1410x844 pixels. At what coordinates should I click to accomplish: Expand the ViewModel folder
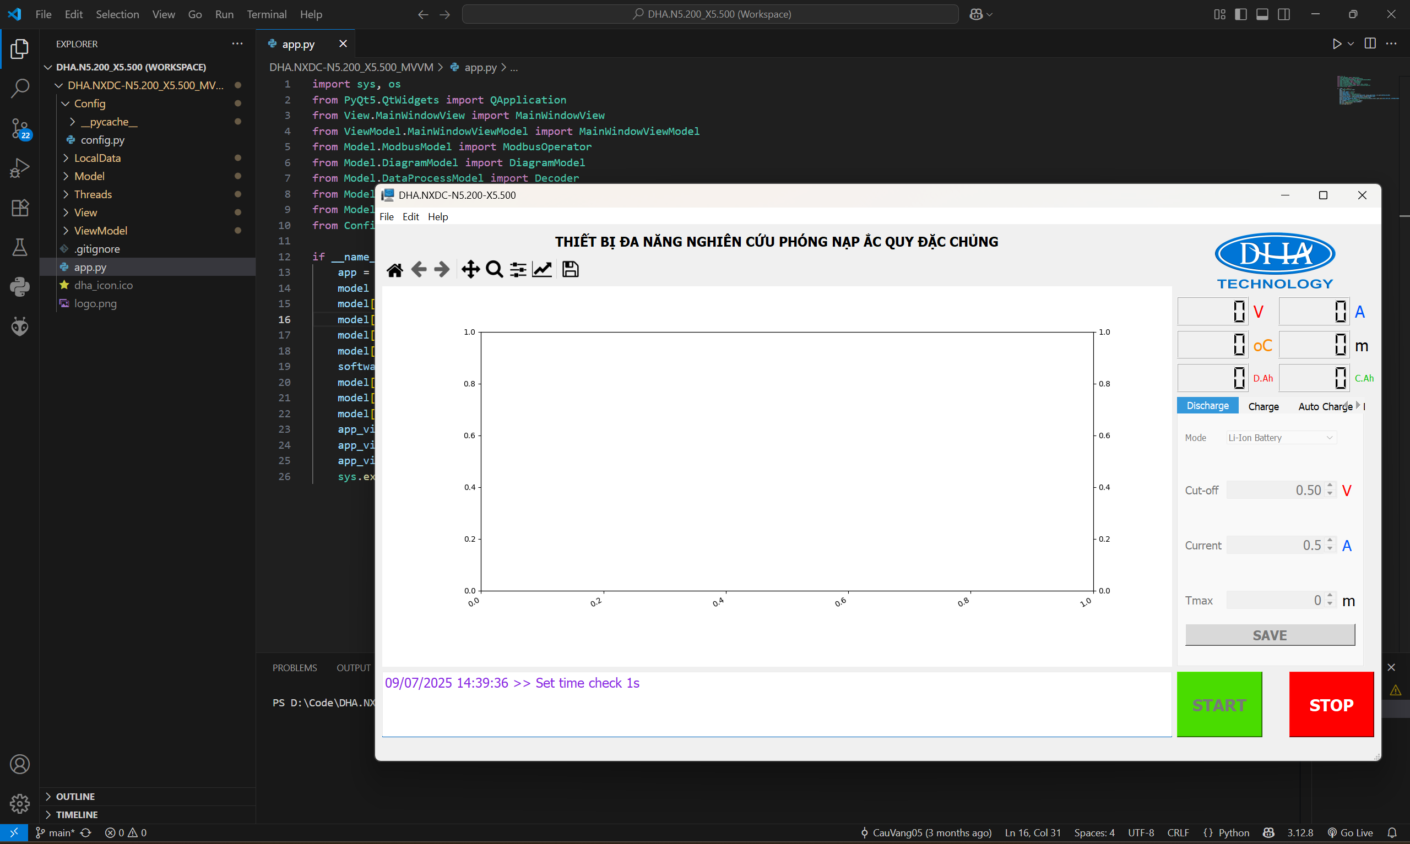[x=66, y=231]
